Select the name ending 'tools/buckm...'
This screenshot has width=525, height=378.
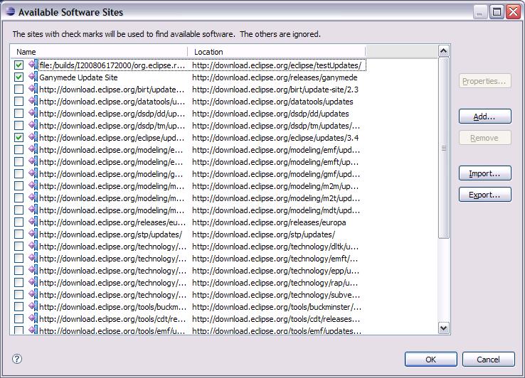[x=112, y=307]
